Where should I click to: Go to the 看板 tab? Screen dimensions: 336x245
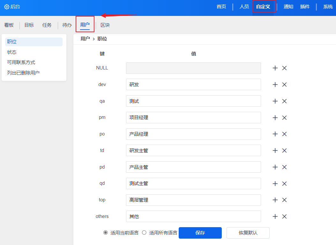click(9, 25)
